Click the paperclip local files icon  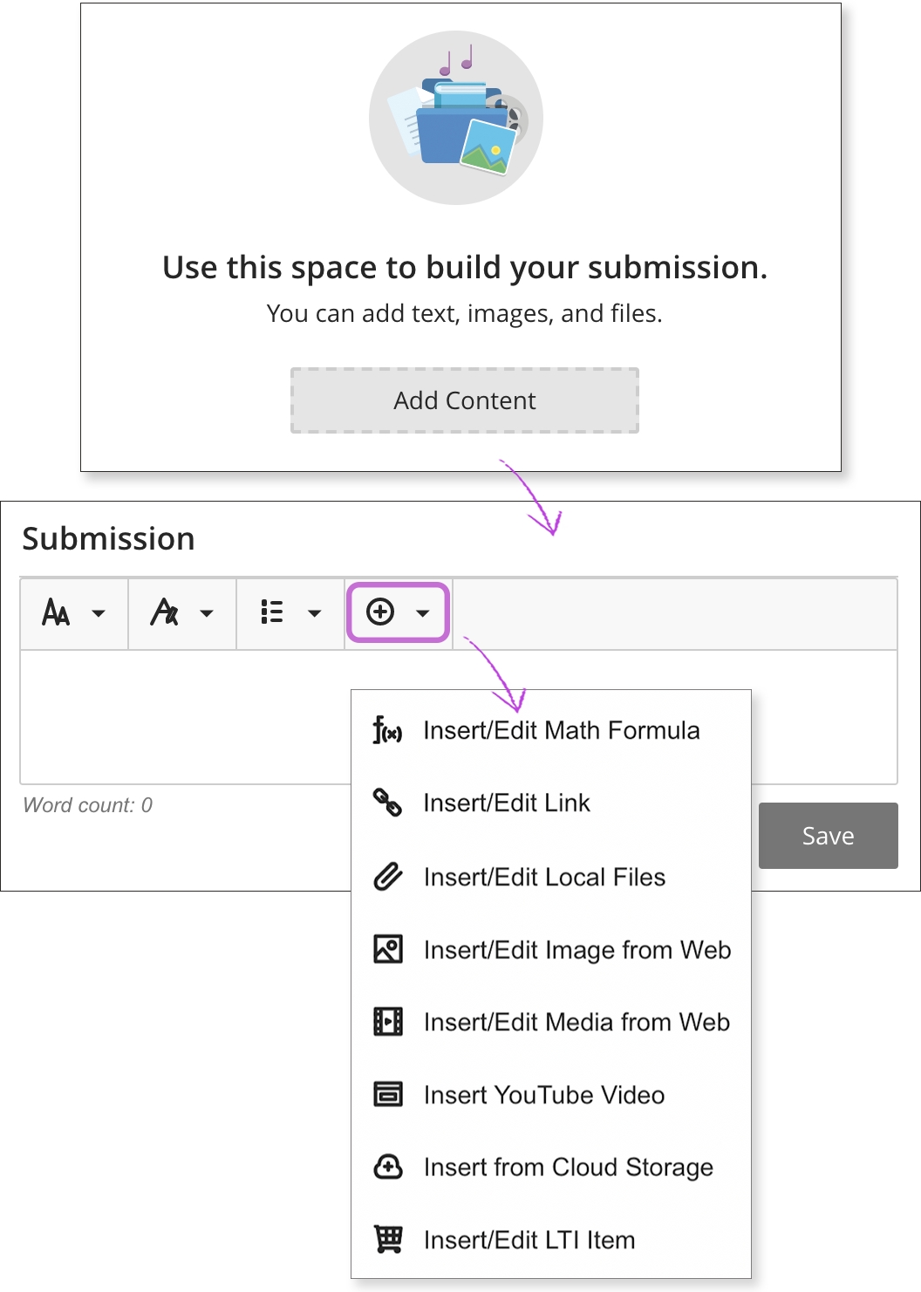coord(387,876)
